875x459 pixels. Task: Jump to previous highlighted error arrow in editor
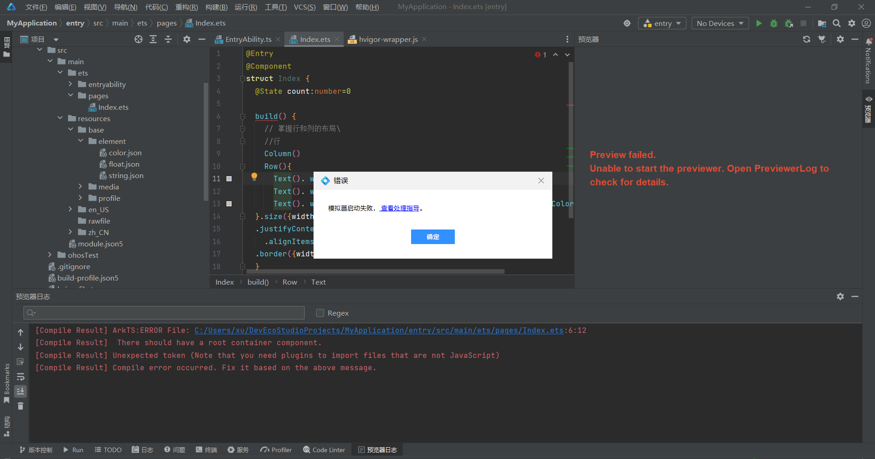[x=556, y=55]
